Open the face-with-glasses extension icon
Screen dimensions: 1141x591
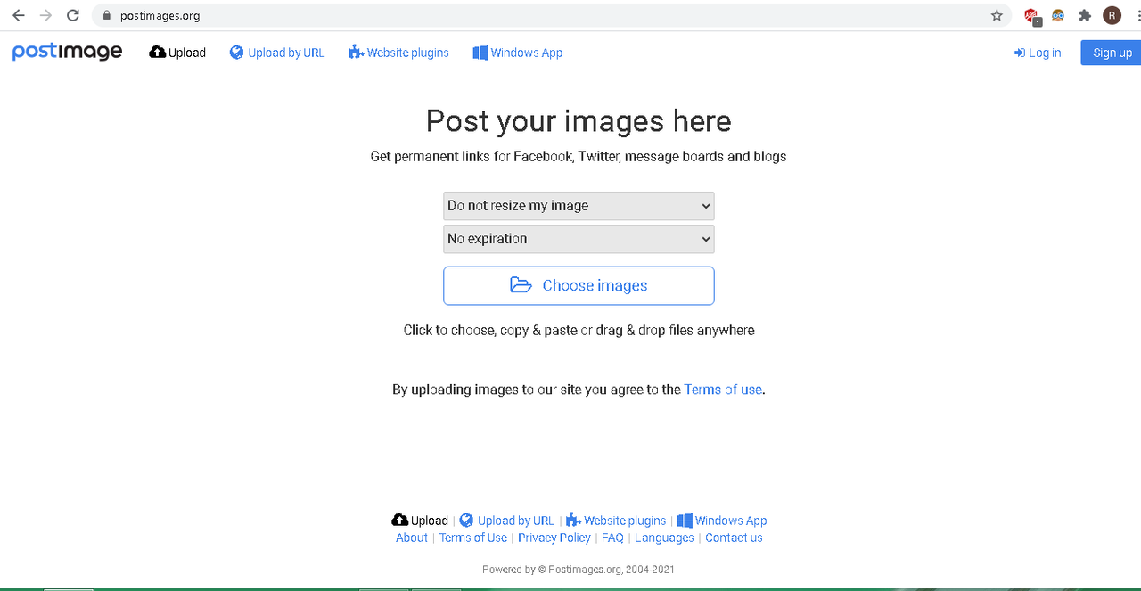pos(1058,15)
